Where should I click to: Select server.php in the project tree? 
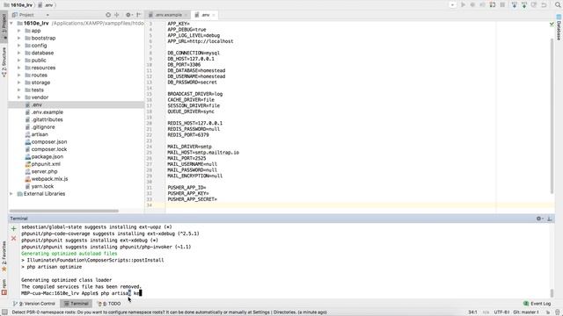pos(44,172)
